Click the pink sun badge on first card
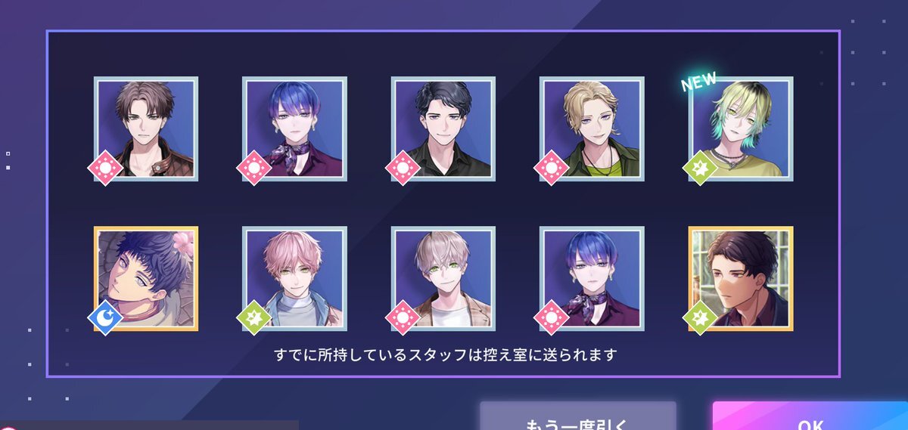Image resolution: width=908 pixels, height=430 pixels. point(105,167)
